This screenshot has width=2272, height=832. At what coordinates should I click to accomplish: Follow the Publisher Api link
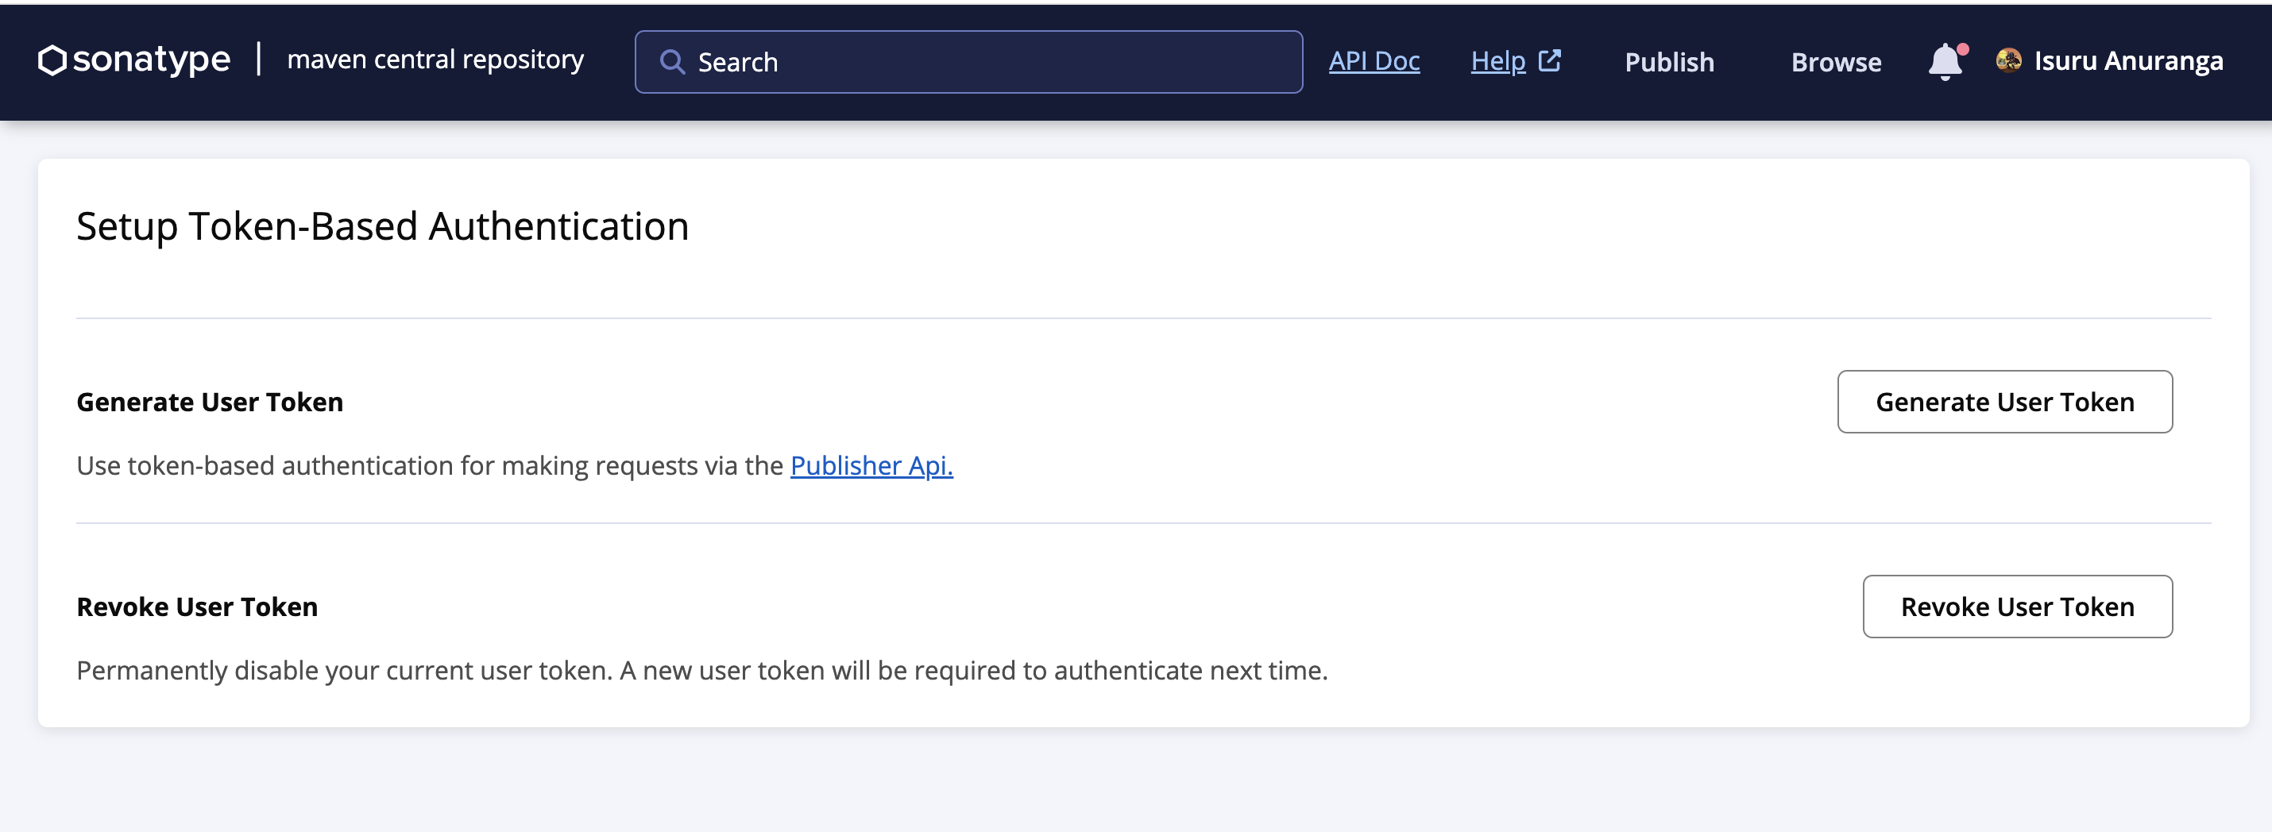pyautogui.click(x=871, y=465)
